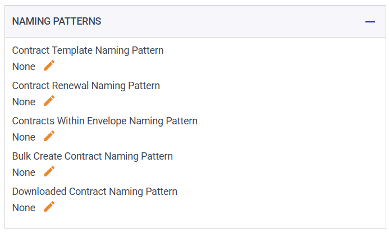Click the Bulk Create Contract Naming Pattern label
The image size is (389, 233).
92,156
